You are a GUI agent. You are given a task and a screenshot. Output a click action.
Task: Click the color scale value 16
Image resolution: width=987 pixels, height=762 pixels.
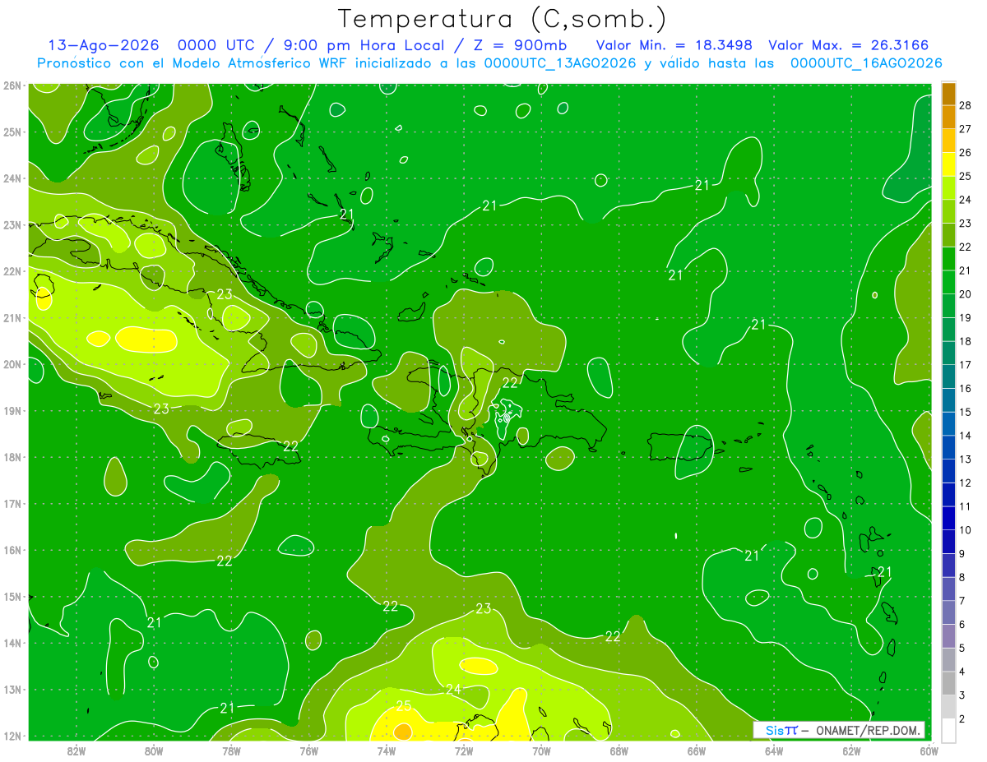[966, 388]
